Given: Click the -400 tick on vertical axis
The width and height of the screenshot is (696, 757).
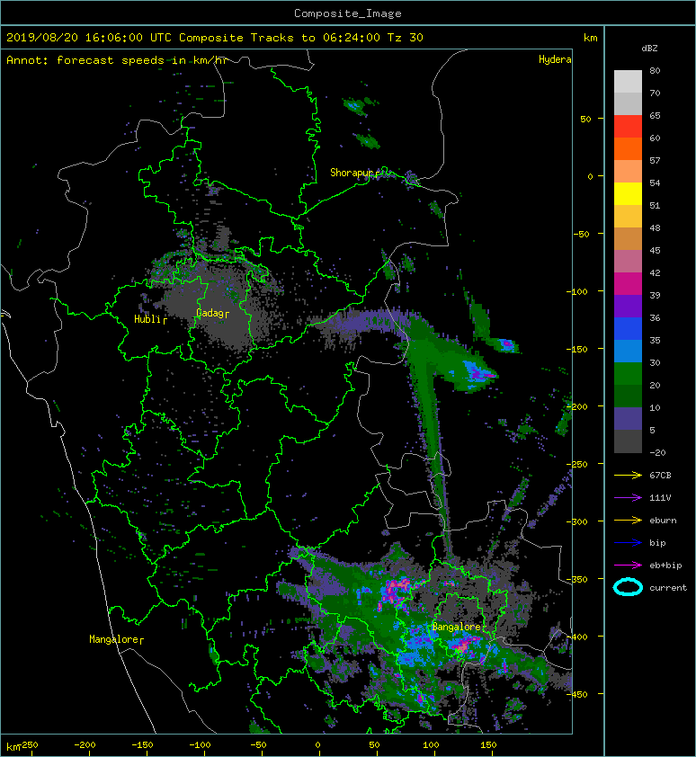Looking at the screenshot, I should [577, 637].
